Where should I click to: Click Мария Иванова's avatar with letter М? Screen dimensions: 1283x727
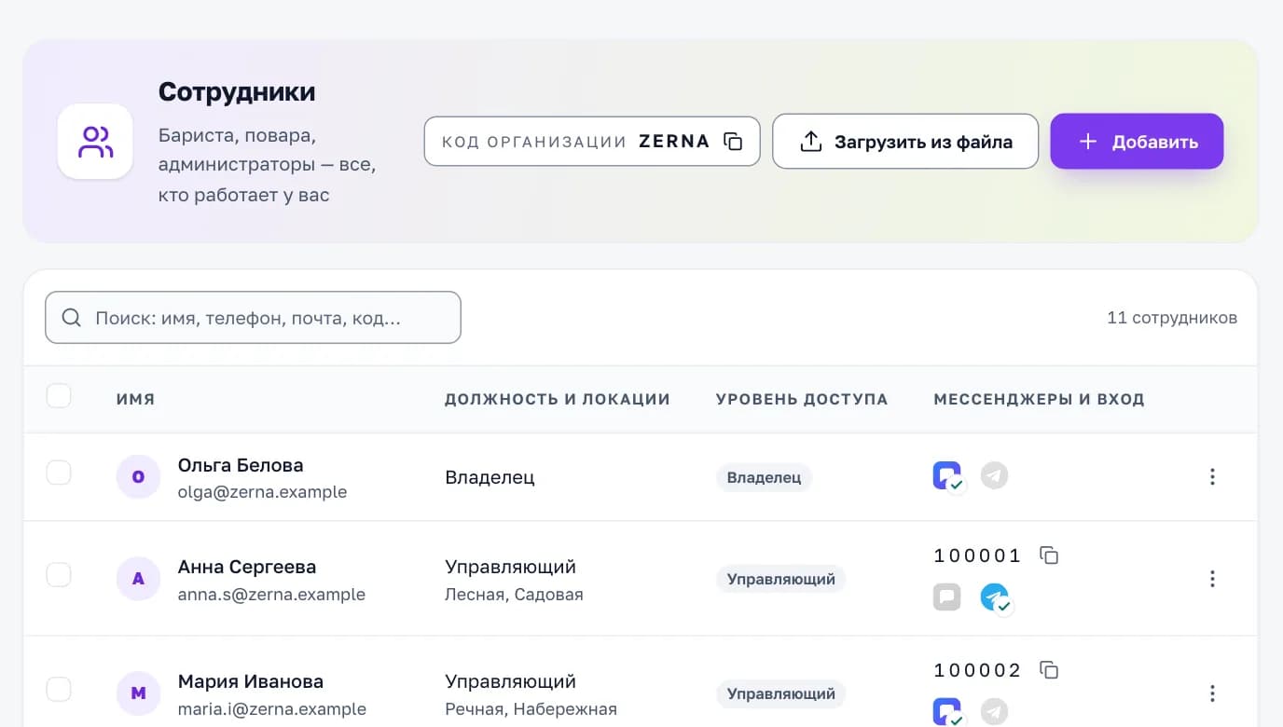tap(139, 693)
